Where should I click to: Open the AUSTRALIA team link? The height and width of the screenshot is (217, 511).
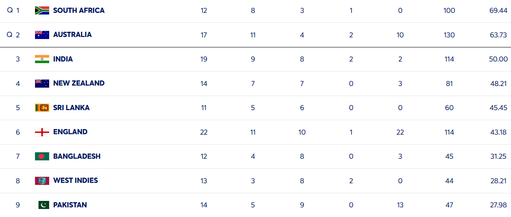pos(72,35)
